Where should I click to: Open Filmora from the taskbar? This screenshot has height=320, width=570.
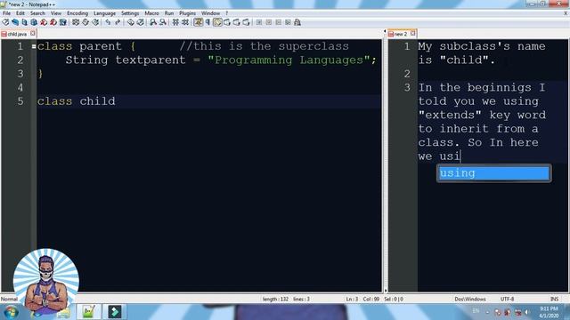coord(115,312)
